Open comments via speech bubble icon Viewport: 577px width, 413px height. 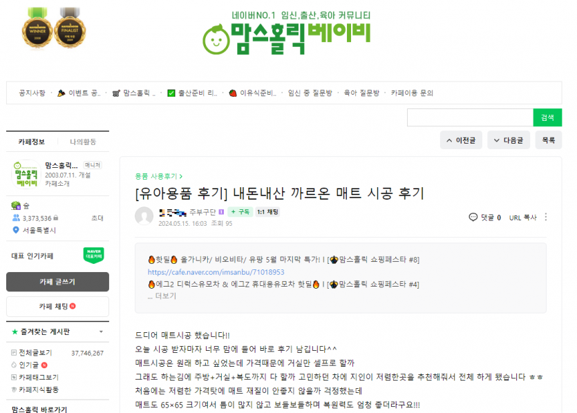point(473,217)
